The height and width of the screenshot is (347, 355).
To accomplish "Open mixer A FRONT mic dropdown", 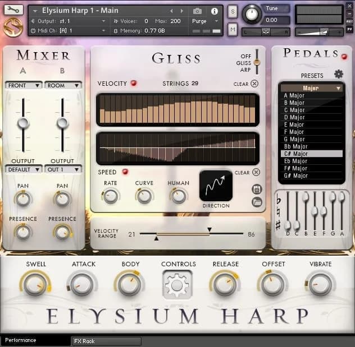I will click(x=24, y=85).
